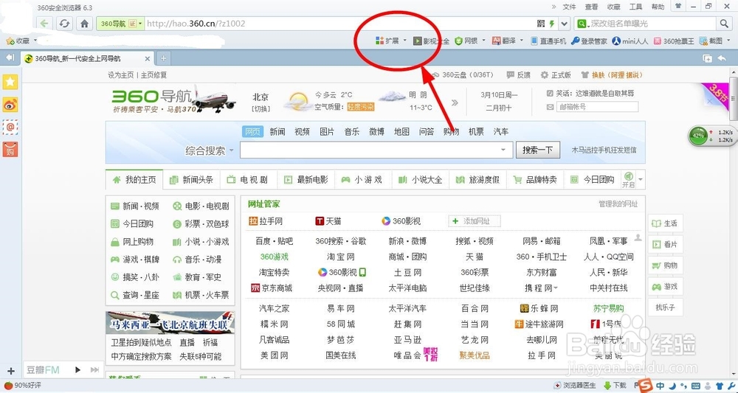
Task: Open the 马航 news banner image
Action: click(170, 322)
